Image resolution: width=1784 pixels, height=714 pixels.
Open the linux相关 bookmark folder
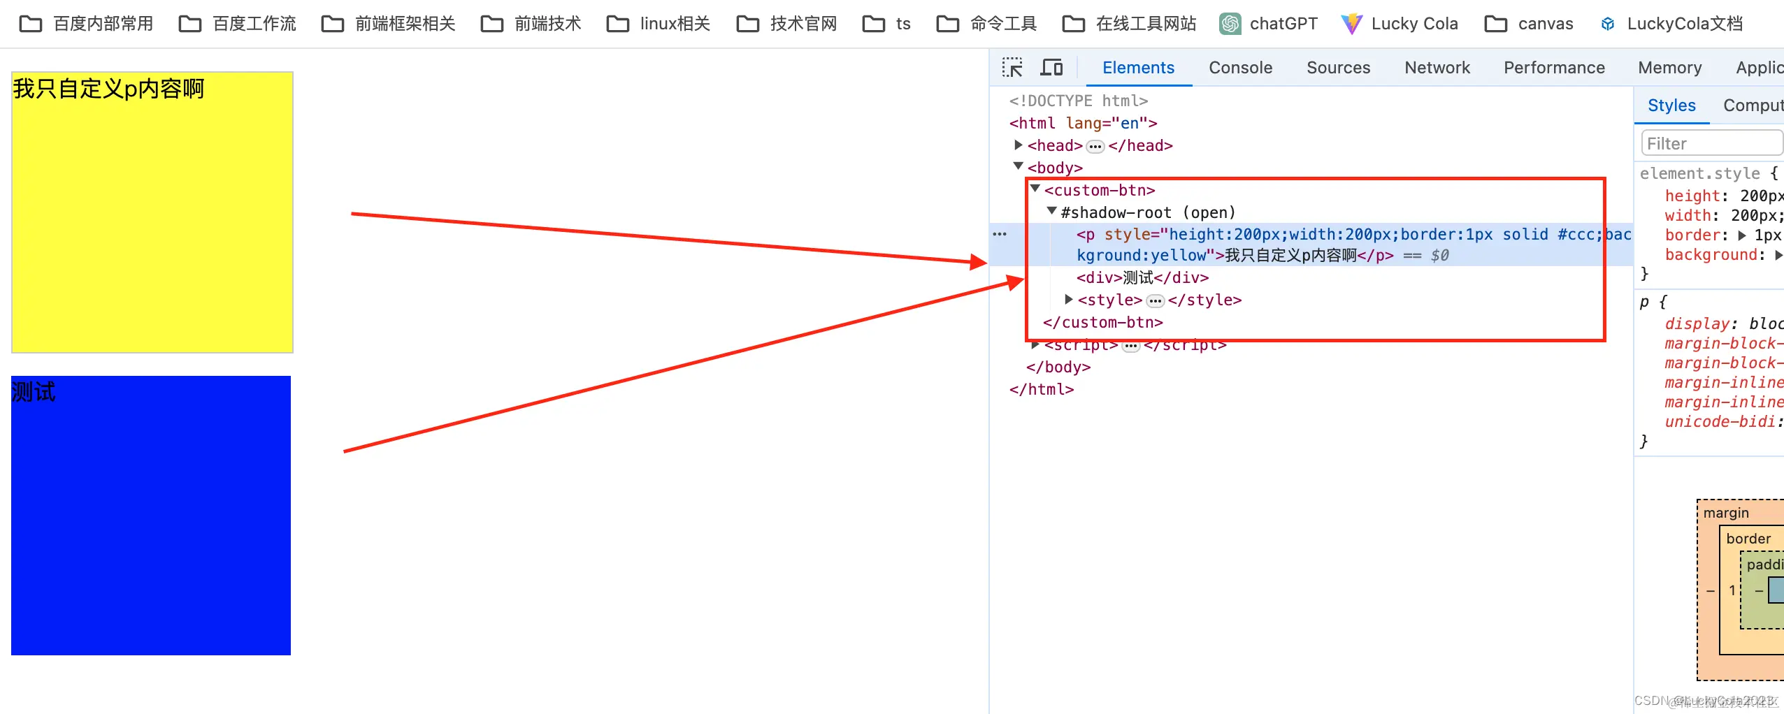pyautogui.click(x=659, y=24)
